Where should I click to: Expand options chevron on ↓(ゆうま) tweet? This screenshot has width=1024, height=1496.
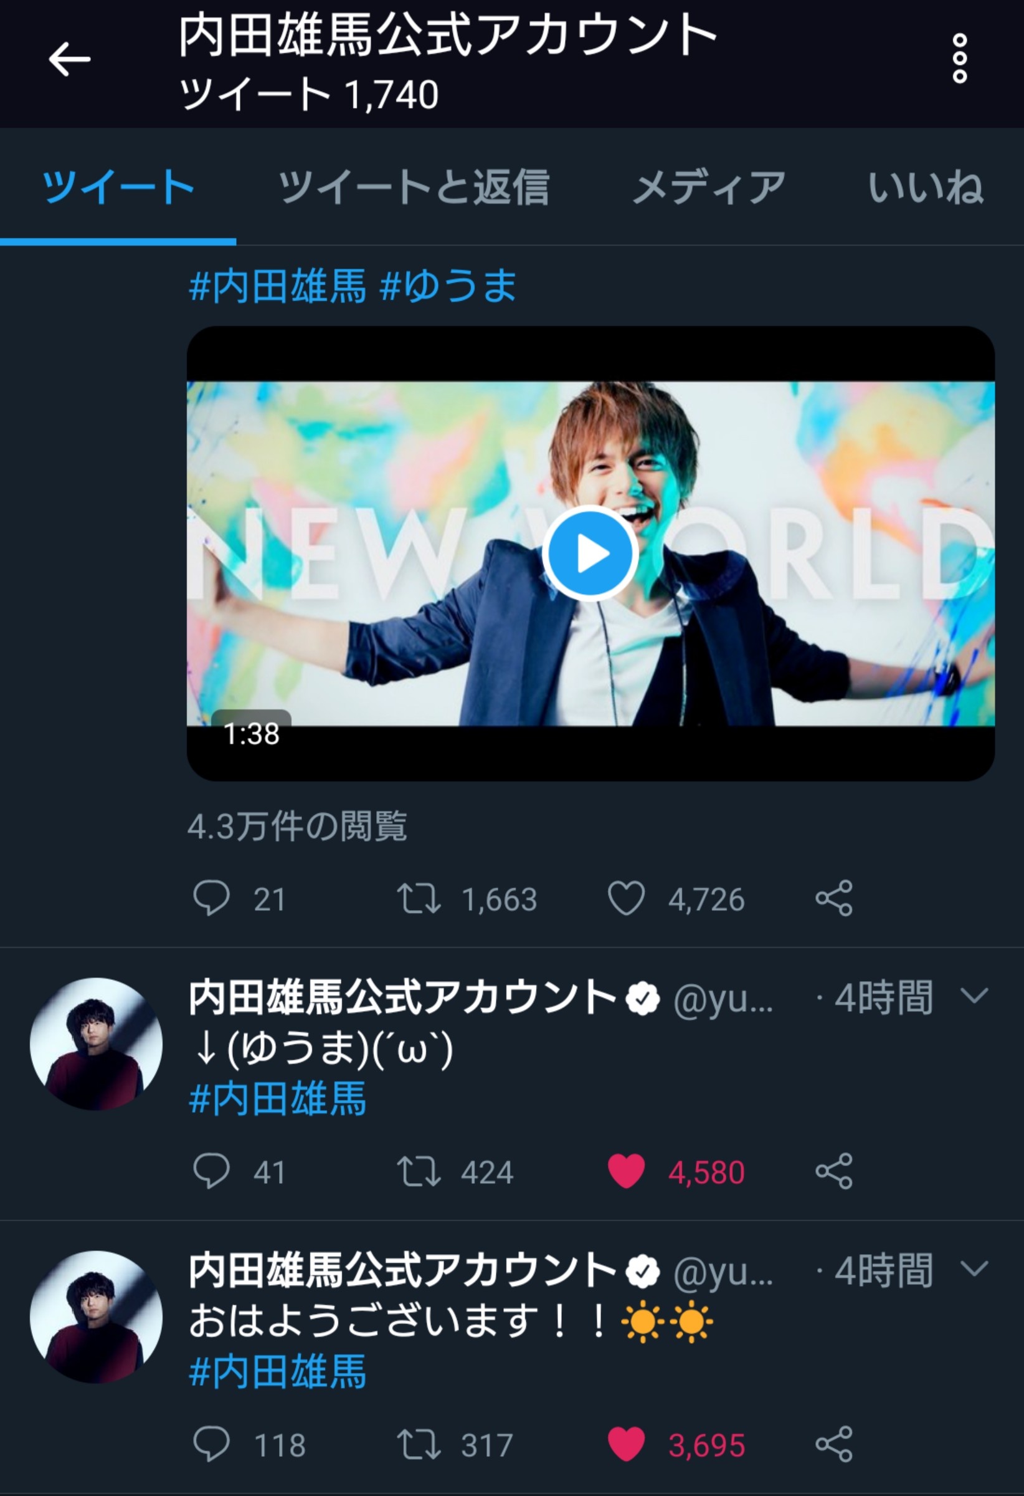pyautogui.click(x=974, y=997)
